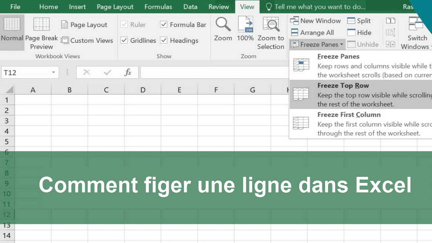Screen dimensions: 432x243
Task: Select column B header
Action: click(x=70, y=90)
